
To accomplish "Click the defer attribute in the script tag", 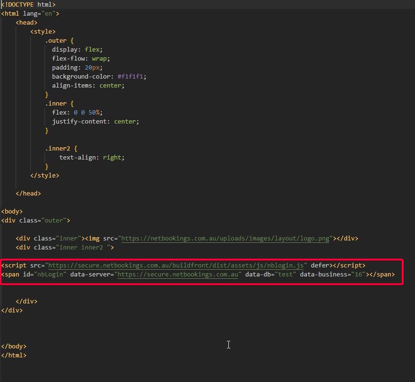I will tap(320, 266).
